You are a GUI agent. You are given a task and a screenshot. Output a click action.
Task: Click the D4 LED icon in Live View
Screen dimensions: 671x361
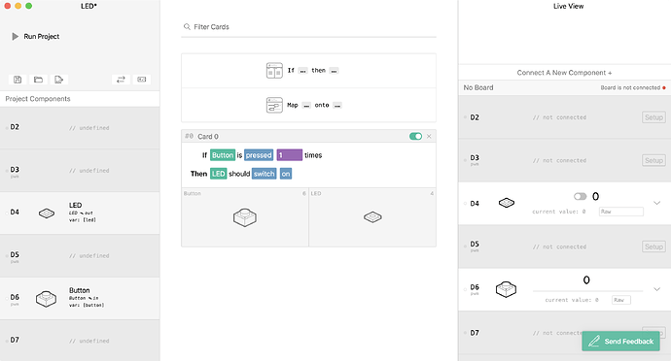click(507, 203)
